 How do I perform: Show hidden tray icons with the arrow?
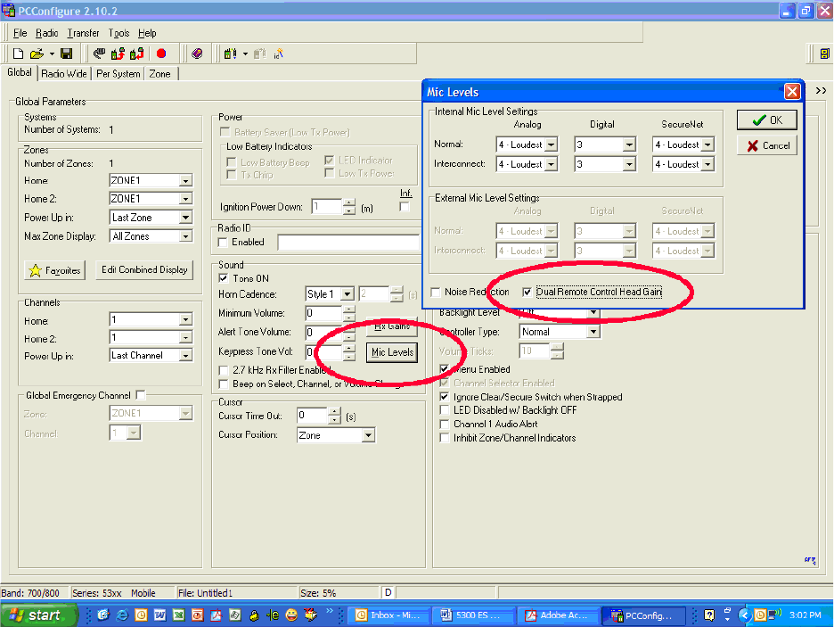pos(745,615)
